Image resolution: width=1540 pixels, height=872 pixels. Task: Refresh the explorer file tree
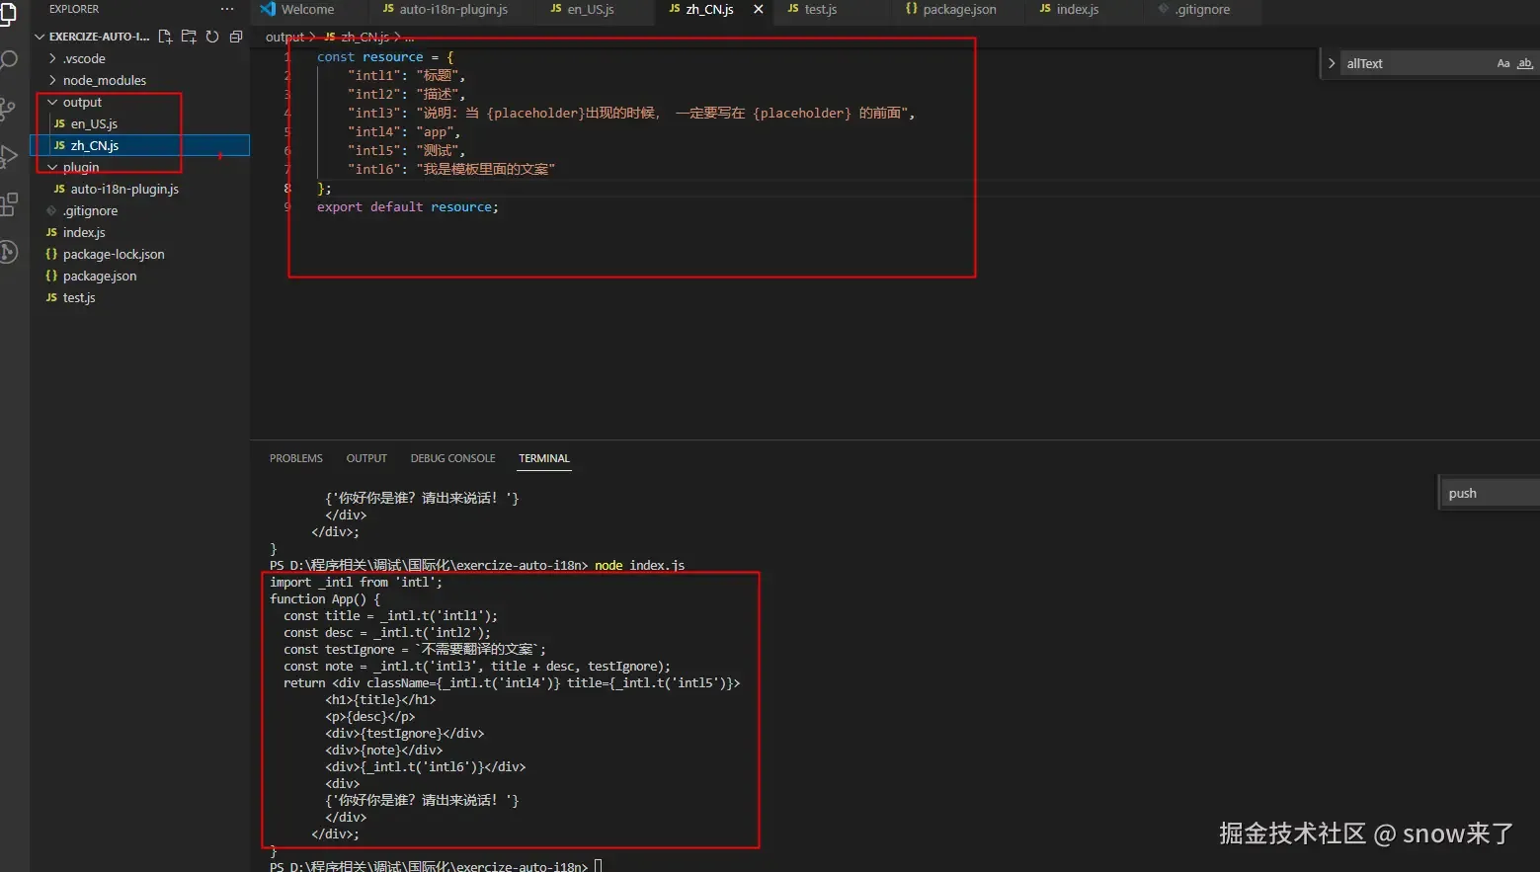212,37
